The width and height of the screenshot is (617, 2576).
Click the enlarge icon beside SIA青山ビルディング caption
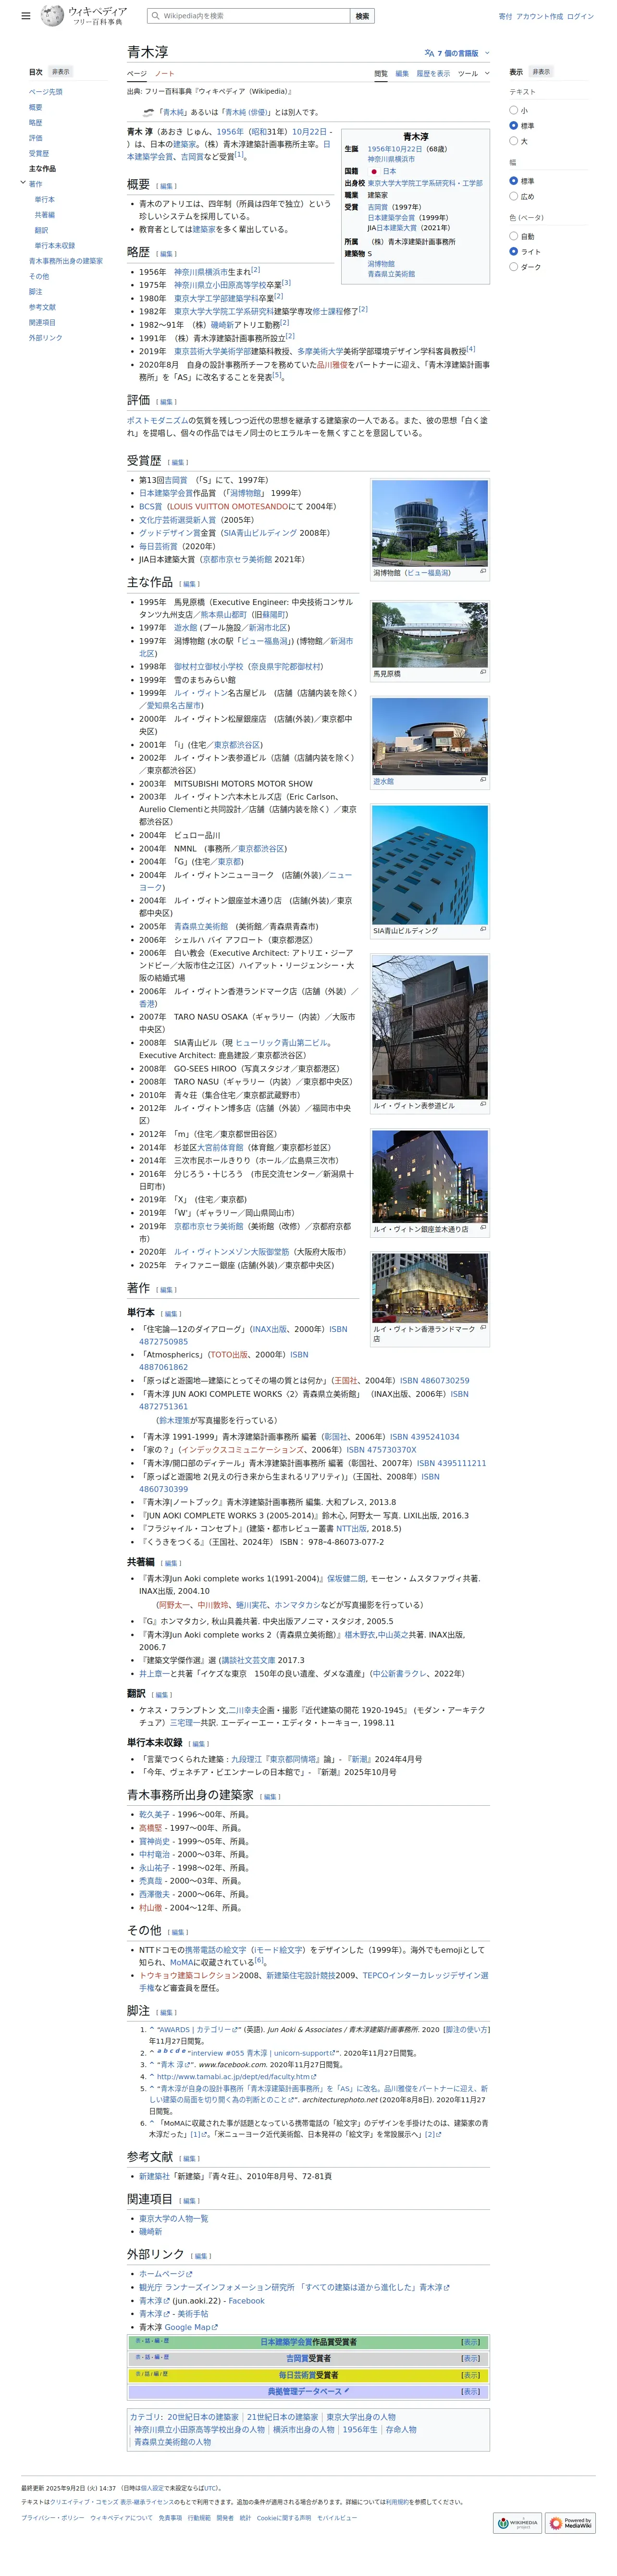click(483, 929)
